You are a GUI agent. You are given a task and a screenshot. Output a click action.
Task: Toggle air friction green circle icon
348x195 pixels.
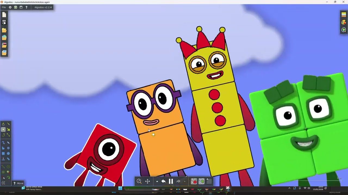coord(201,181)
